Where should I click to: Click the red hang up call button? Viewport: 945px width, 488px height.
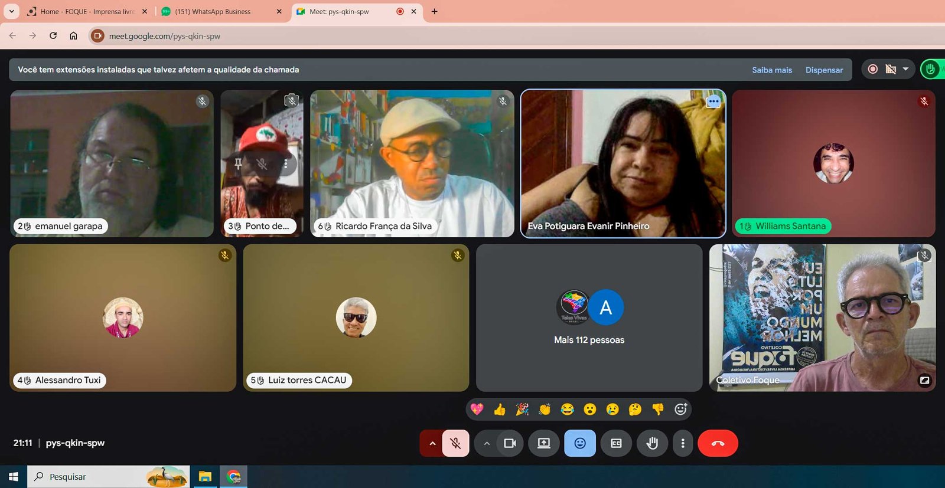click(x=718, y=443)
